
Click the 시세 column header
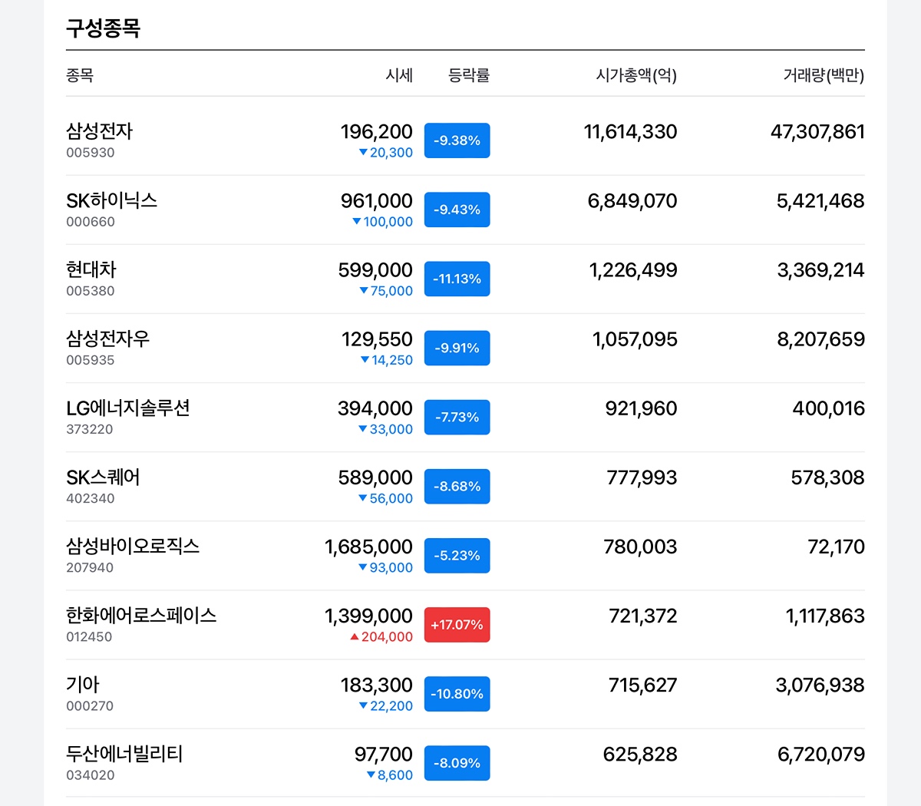point(398,75)
